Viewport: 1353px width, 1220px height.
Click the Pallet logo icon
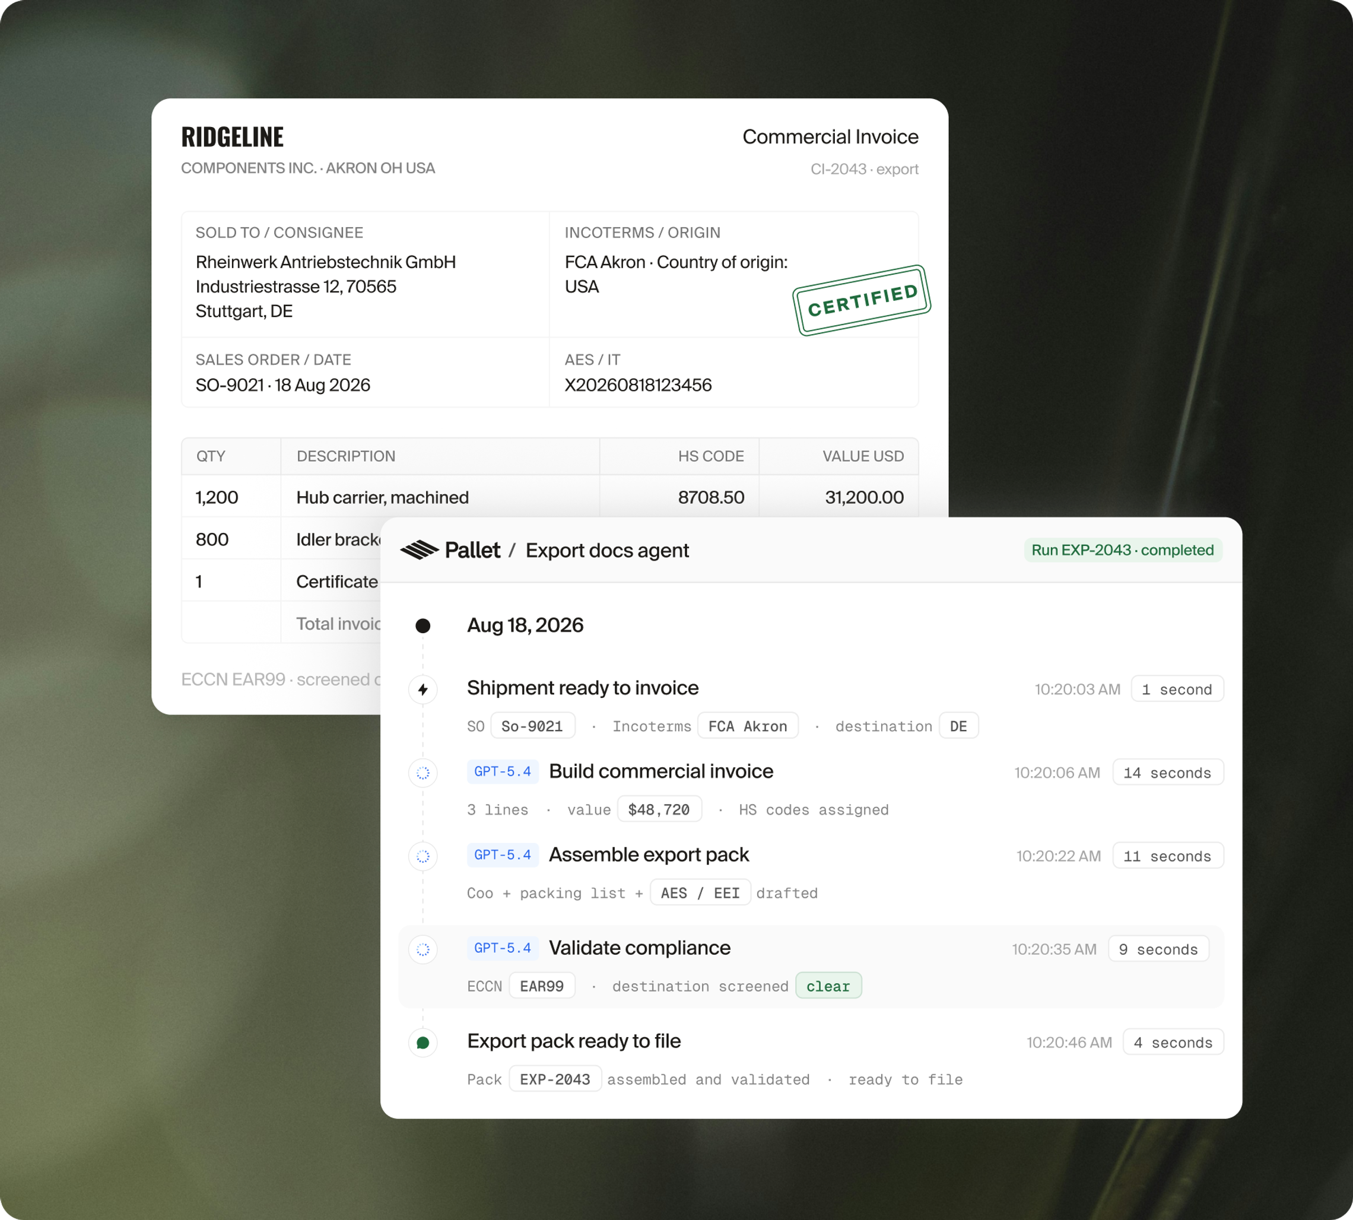[420, 550]
